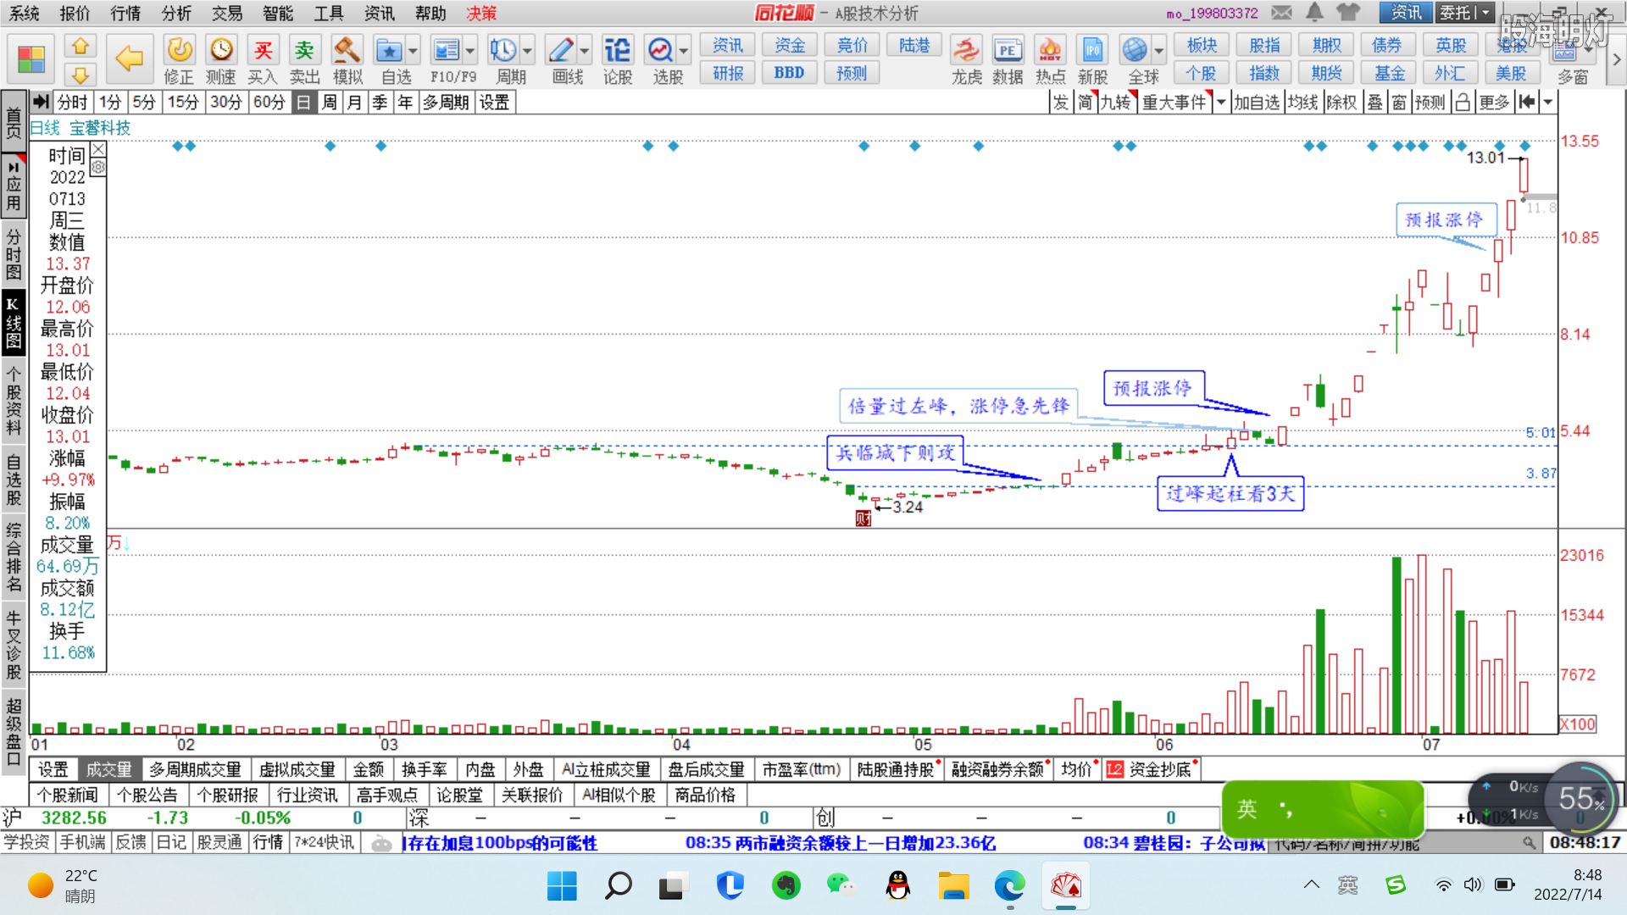Click the skin shirt icon in title bar
Viewport: 1627px width, 915px height.
(x=1348, y=13)
